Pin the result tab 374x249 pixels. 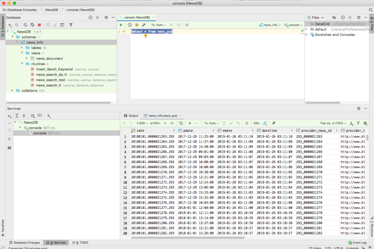click(x=273, y=123)
